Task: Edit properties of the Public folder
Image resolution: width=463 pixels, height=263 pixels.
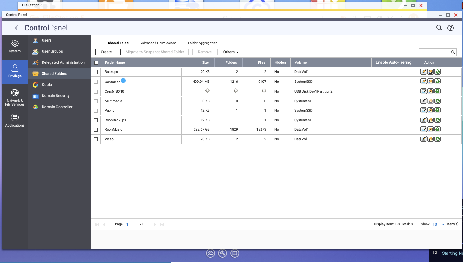Action: click(x=424, y=110)
